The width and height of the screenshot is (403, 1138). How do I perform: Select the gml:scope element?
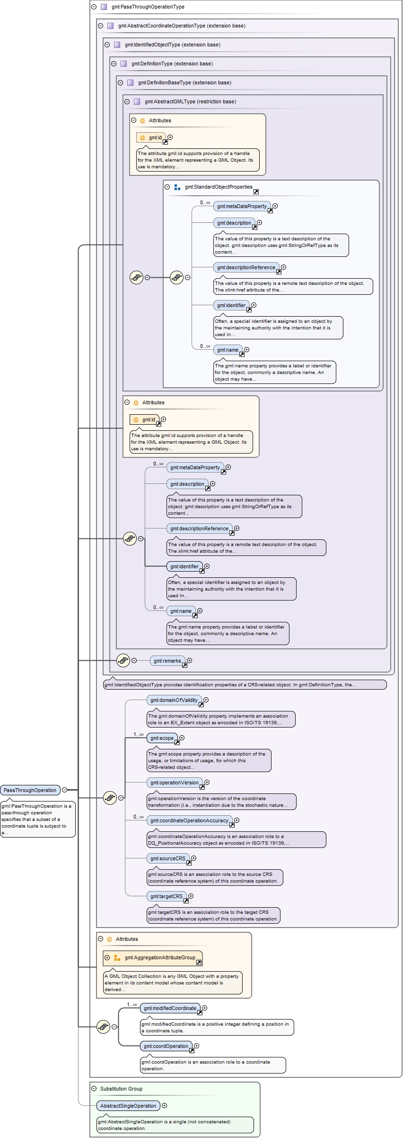click(162, 738)
